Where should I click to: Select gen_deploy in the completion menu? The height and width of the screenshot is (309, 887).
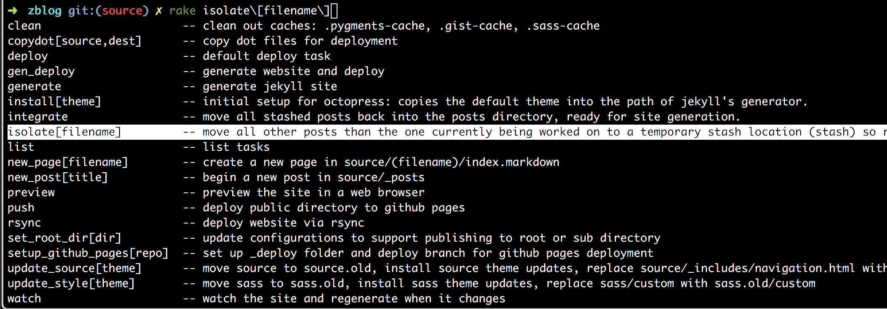point(41,72)
